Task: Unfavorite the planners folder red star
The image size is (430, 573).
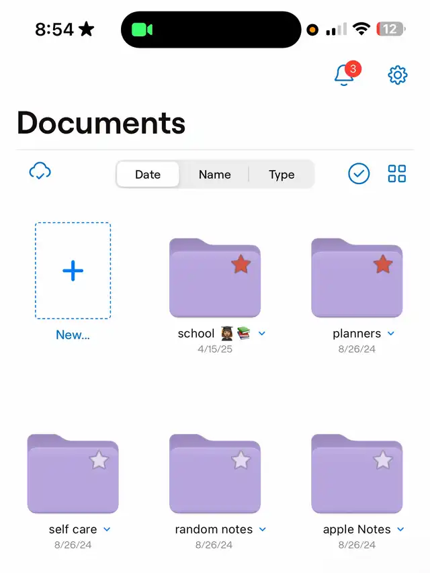Action: (x=383, y=265)
